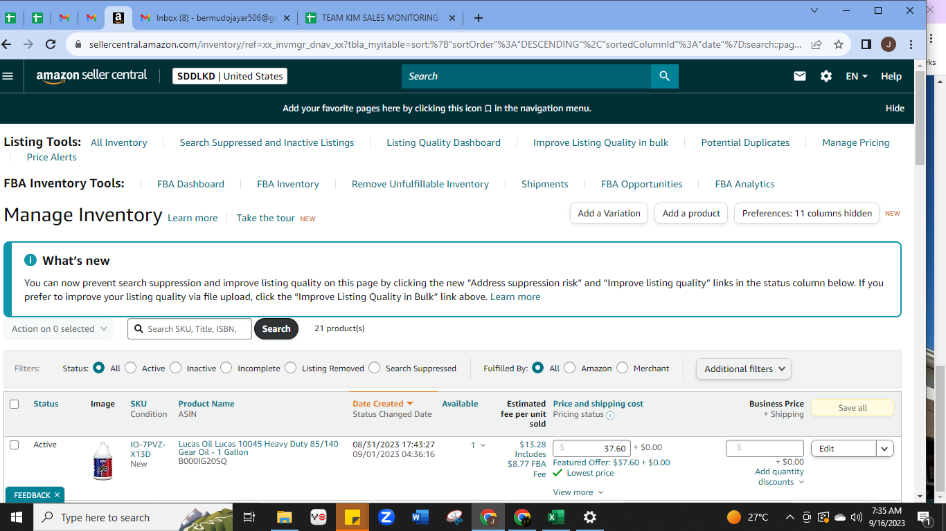946x531 pixels.
Task: Open the Shipments FBA tool
Action: click(545, 184)
